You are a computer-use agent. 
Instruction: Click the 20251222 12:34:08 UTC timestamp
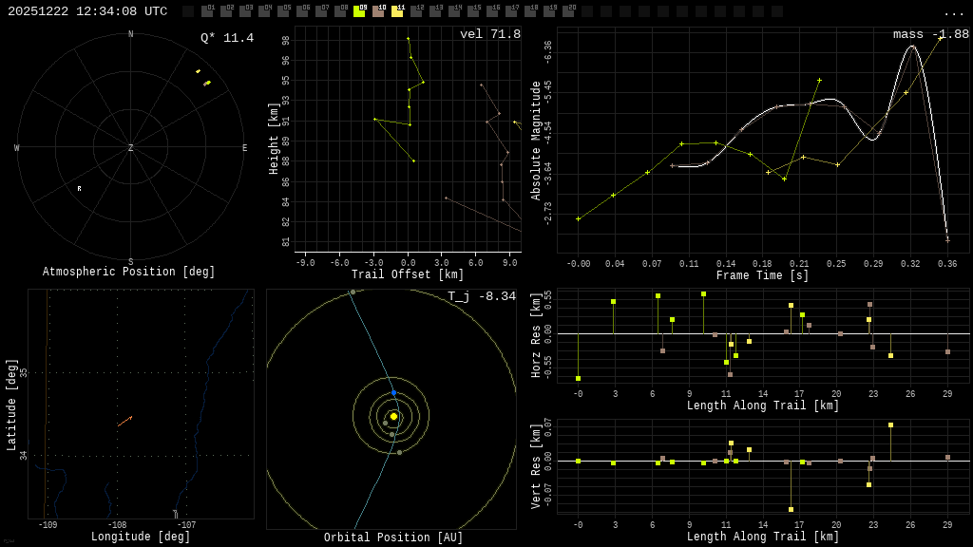click(87, 11)
